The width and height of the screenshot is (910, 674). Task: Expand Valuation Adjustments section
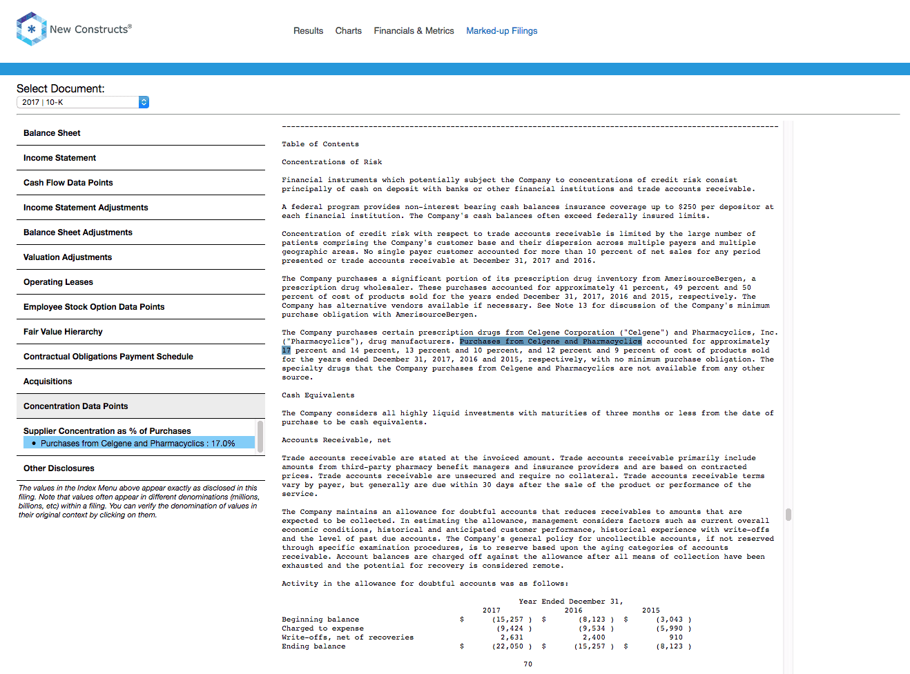click(x=141, y=257)
